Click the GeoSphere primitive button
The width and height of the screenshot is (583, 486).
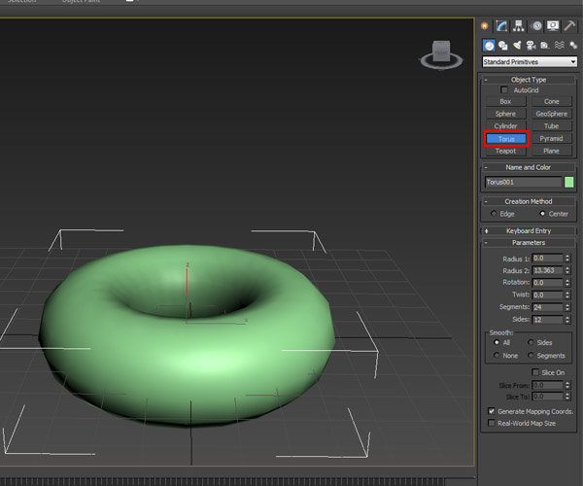pyautogui.click(x=551, y=114)
